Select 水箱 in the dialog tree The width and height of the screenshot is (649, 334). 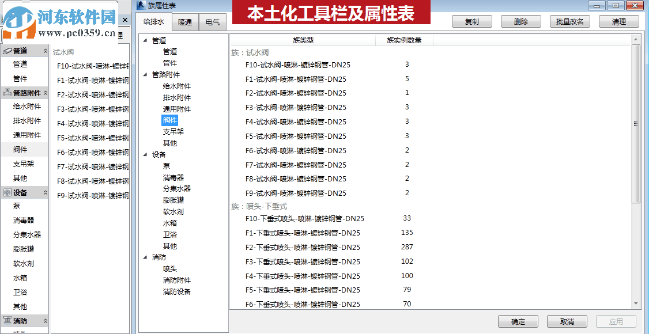point(170,223)
